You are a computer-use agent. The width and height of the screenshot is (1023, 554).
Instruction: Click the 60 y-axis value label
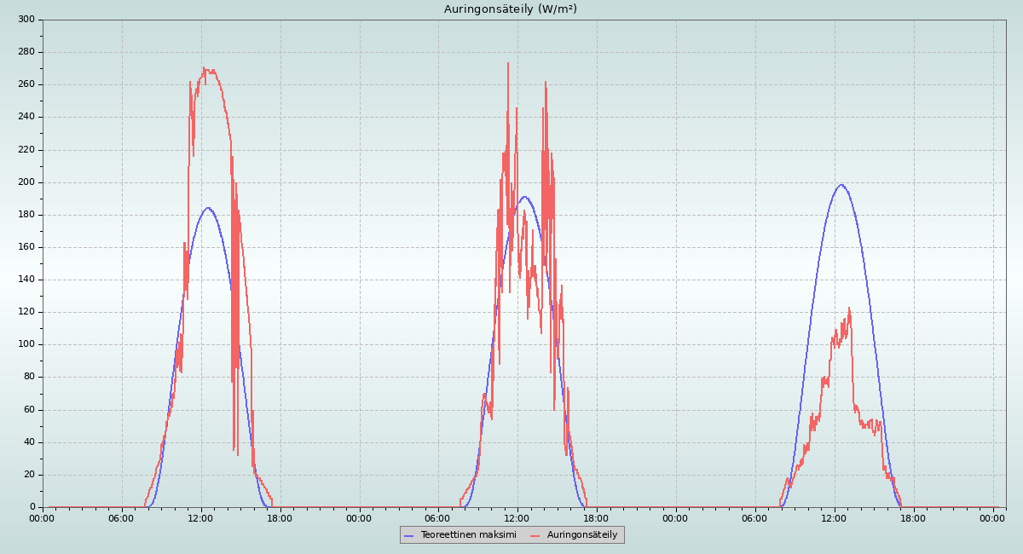(x=29, y=410)
